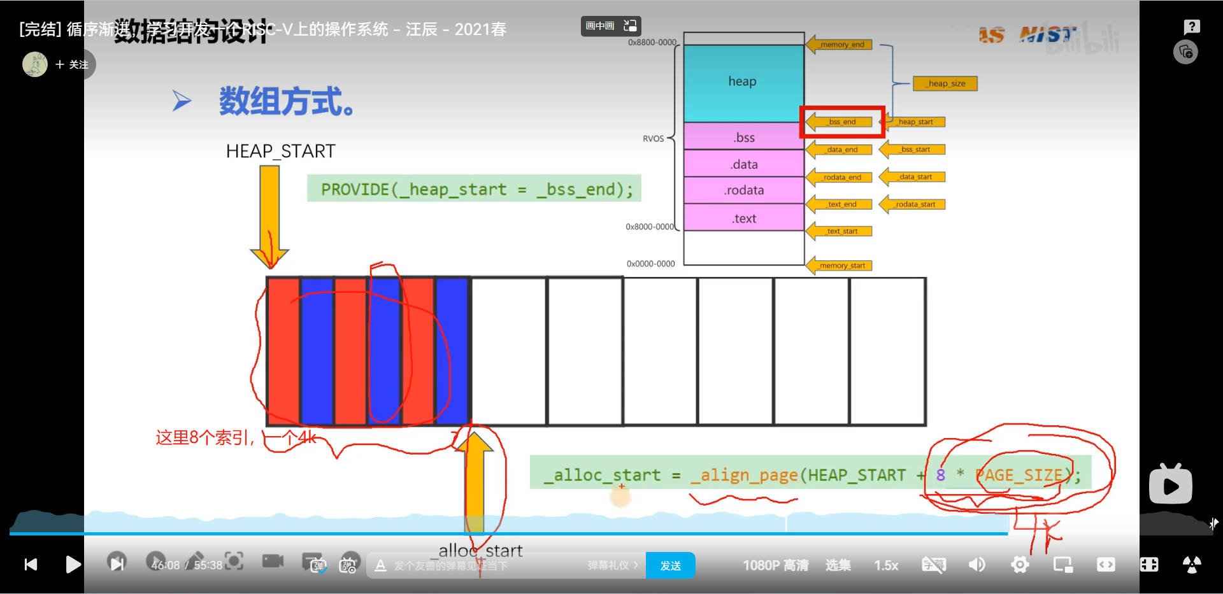Image resolution: width=1223 pixels, height=594 pixels.
Task: Enable web widescreen mode
Action: coord(1106,565)
